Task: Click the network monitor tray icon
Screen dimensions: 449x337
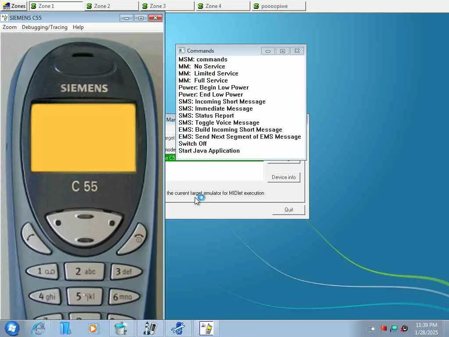Action: [394, 328]
